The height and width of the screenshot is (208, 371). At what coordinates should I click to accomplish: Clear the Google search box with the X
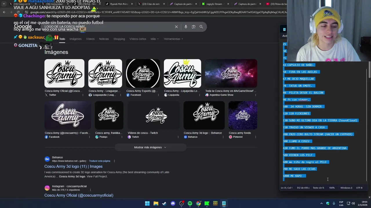click(176, 27)
